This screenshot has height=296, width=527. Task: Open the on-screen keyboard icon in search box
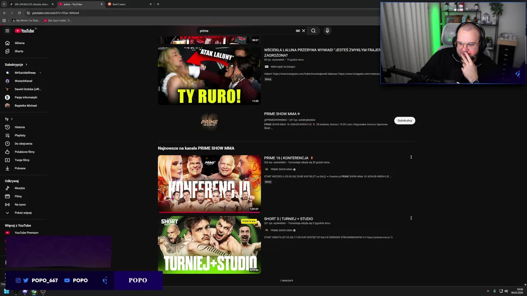click(298, 31)
